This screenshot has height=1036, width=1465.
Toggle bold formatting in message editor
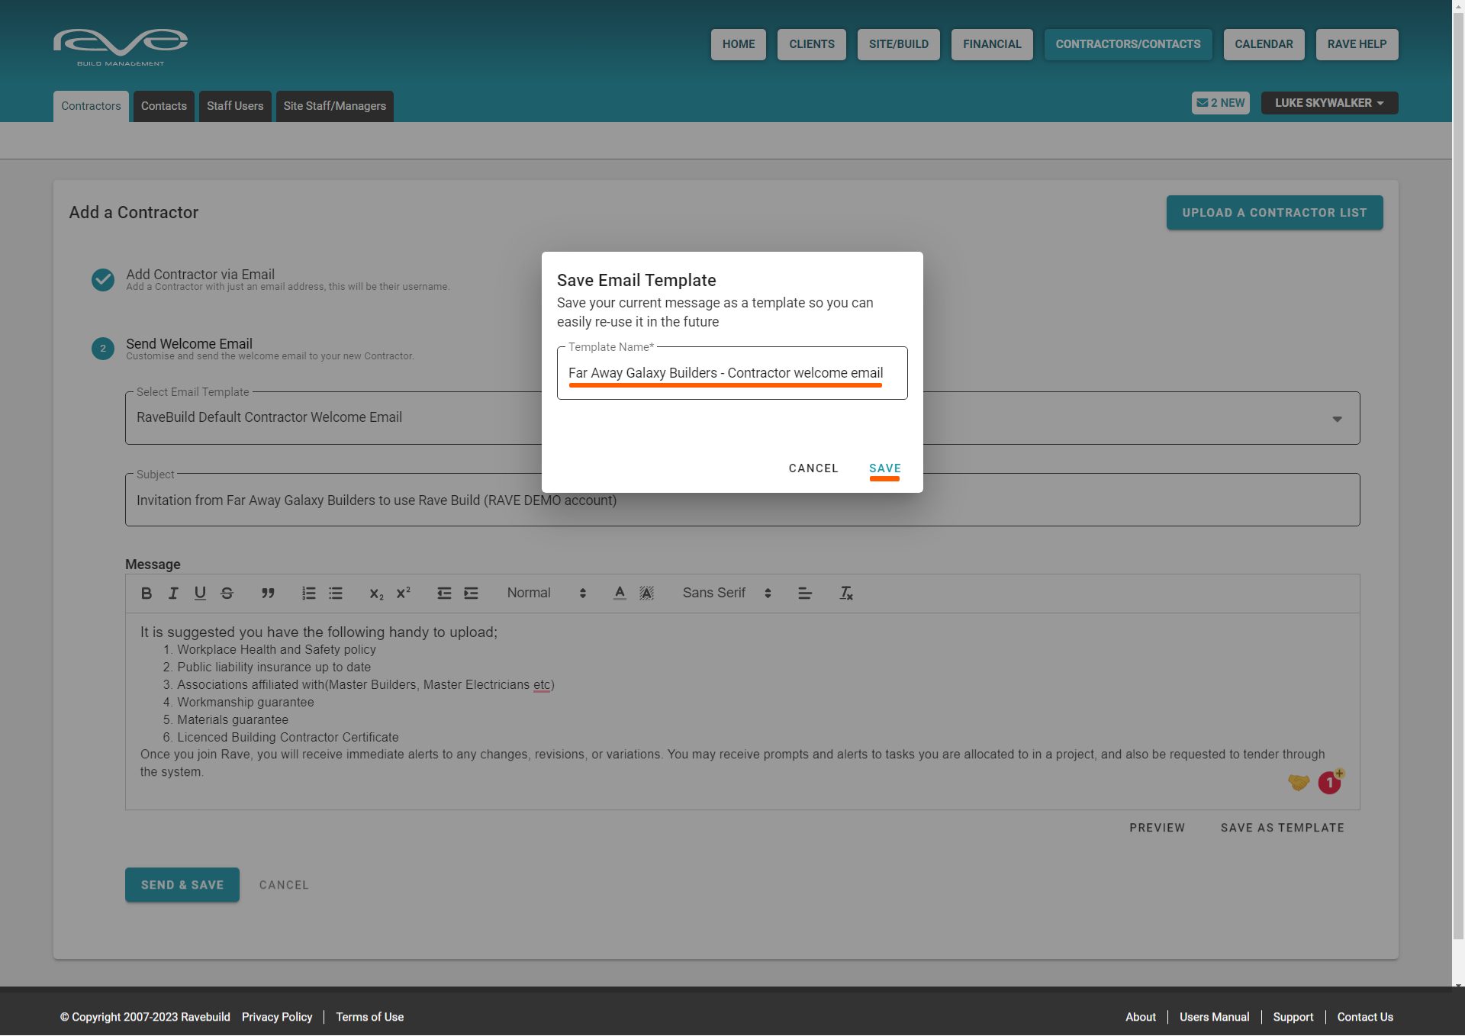(x=146, y=594)
